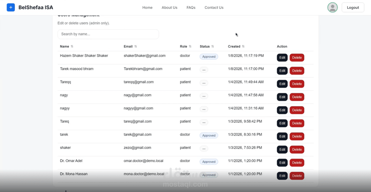The image size is (371, 192).
Task: Select email mona.doctor@demo.local
Action: pyautogui.click(x=144, y=174)
